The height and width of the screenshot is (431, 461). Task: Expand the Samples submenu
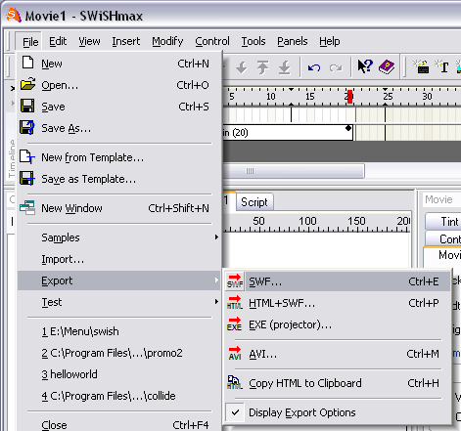pos(119,237)
